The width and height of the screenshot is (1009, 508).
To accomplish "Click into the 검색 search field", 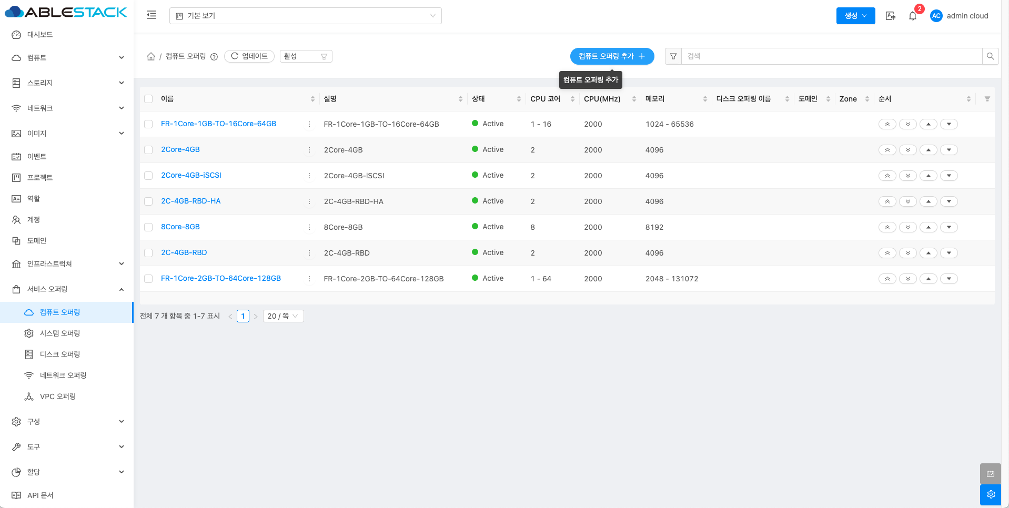I will pyautogui.click(x=831, y=56).
